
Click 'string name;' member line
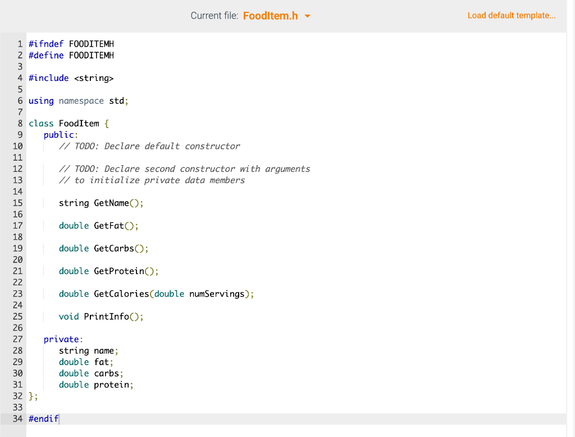tap(88, 350)
